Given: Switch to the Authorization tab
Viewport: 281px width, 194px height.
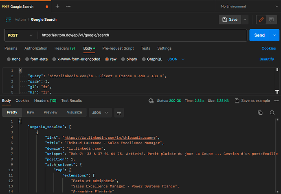Looking at the screenshot, I should tap(36, 48).
